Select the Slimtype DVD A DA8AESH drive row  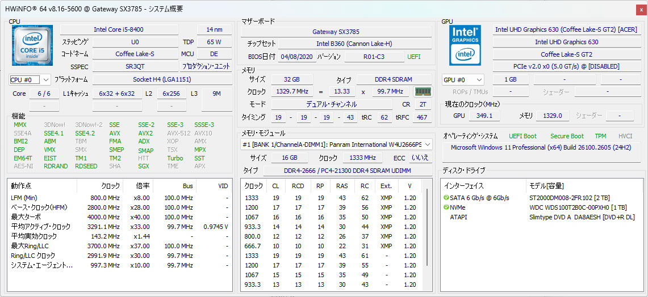pyautogui.click(x=541, y=217)
